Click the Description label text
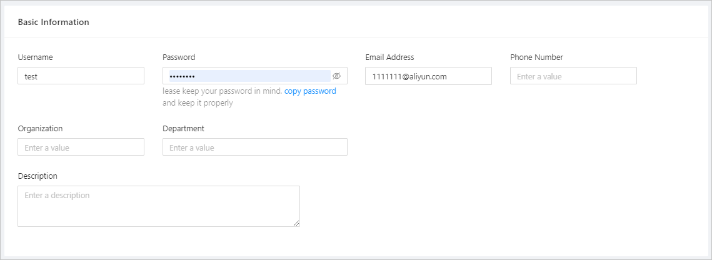Screen dimensions: 712x260 pos(38,176)
